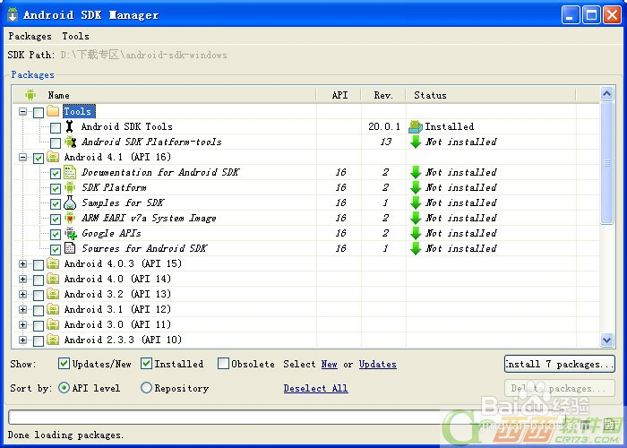Click the Android 3.0 (API 11) package icon

tap(53, 324)
